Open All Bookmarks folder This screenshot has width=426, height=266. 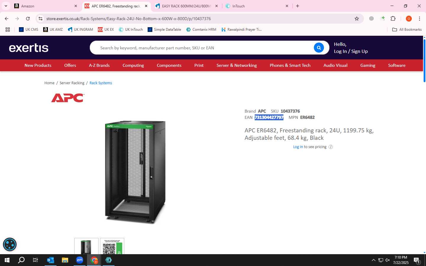407,30
